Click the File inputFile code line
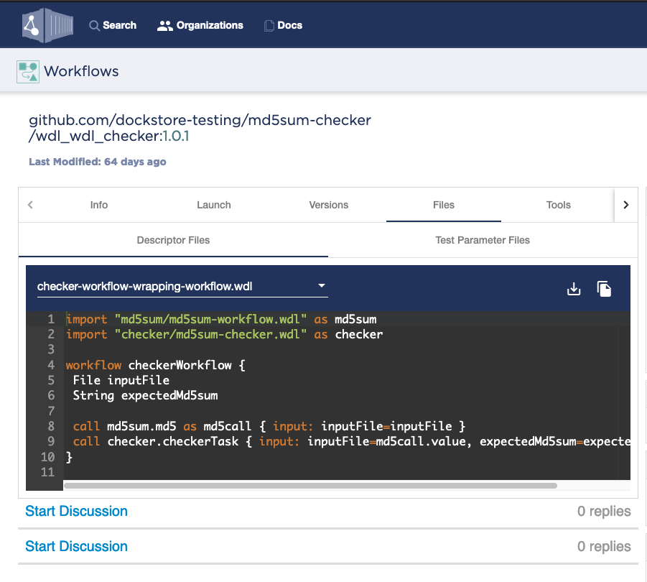 tap(121, 380)
